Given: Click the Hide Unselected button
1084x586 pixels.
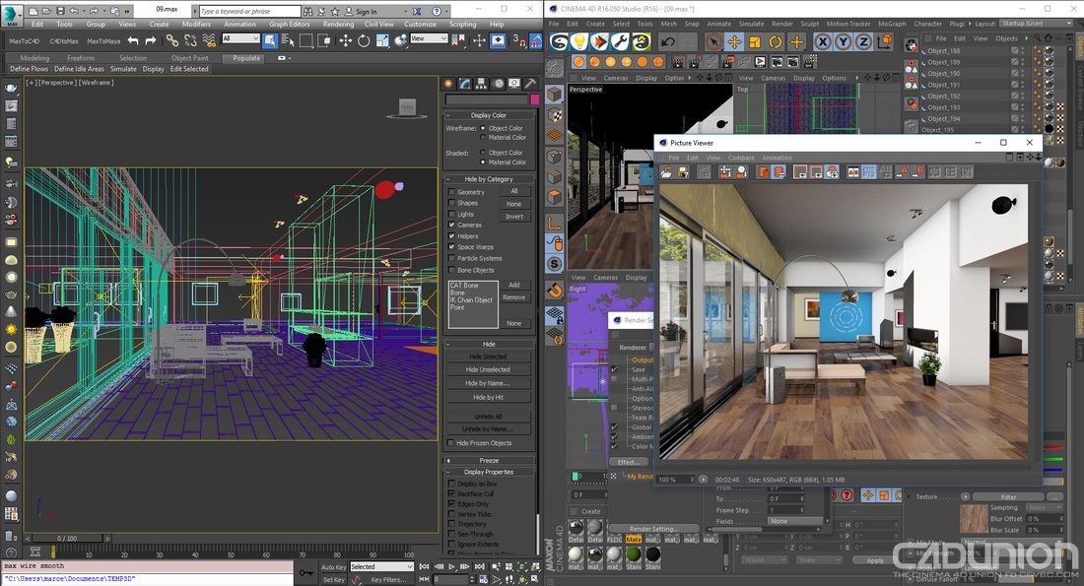Looking at the screenshot, I should 488,369.
